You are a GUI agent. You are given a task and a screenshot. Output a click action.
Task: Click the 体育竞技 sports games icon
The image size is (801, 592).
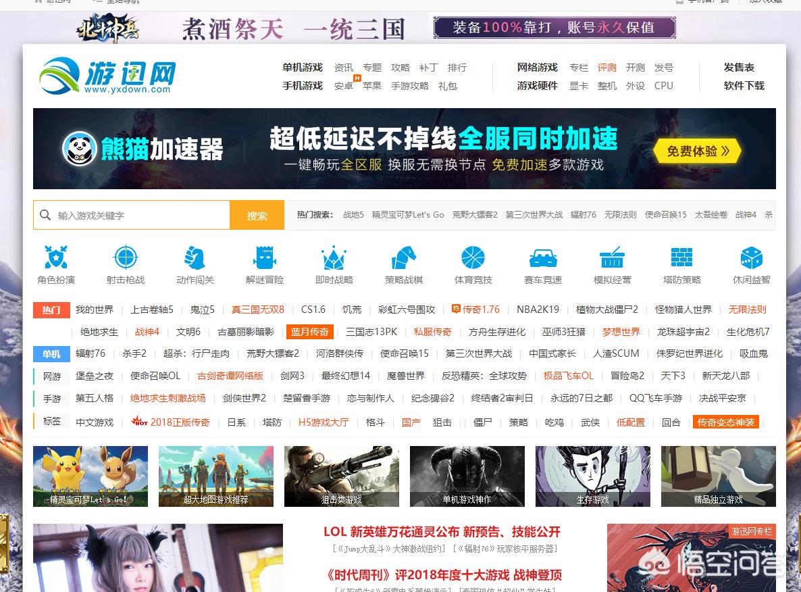(473, 264)
